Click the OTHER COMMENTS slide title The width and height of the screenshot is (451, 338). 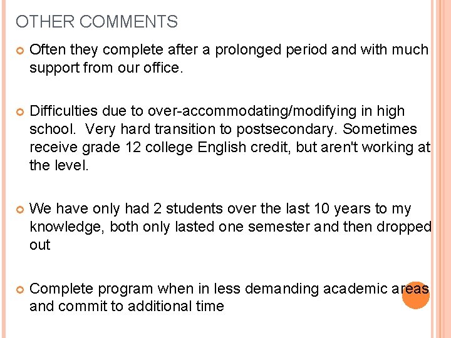(96, 21)
